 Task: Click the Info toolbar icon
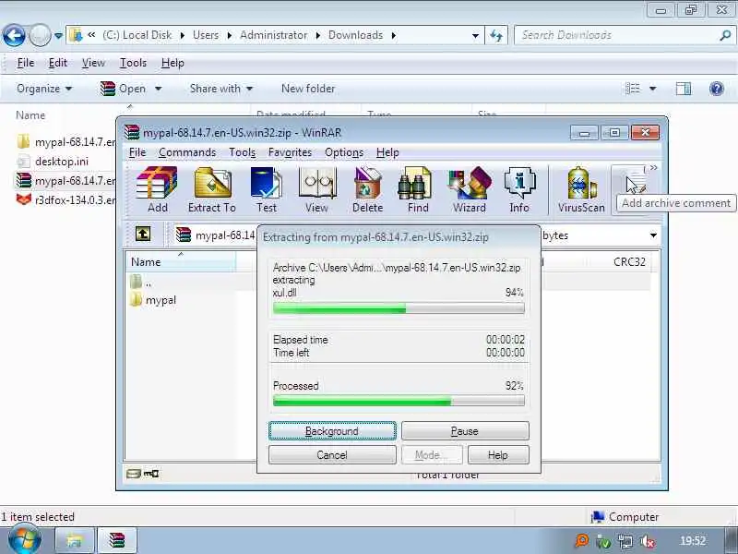pyautogui.click(x=519, y=190)
